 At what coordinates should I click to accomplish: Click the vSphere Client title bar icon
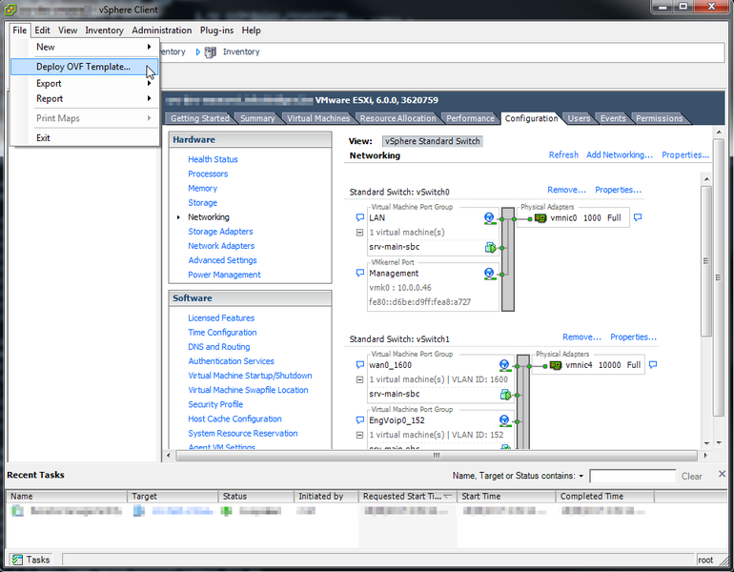point(10,10)
